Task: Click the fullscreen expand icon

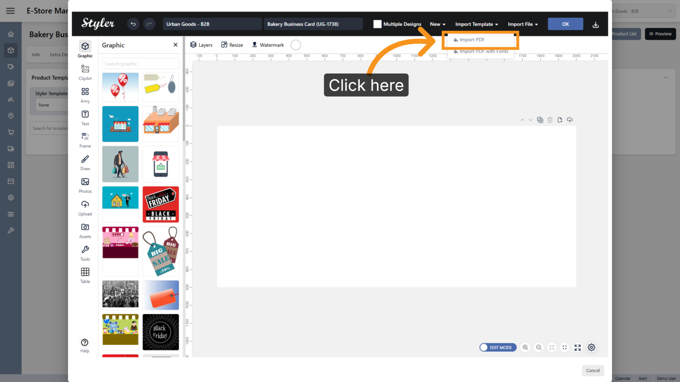Action: [x=578, y=347]
